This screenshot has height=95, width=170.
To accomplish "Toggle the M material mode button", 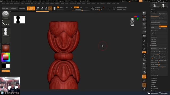I will [72, 7].
